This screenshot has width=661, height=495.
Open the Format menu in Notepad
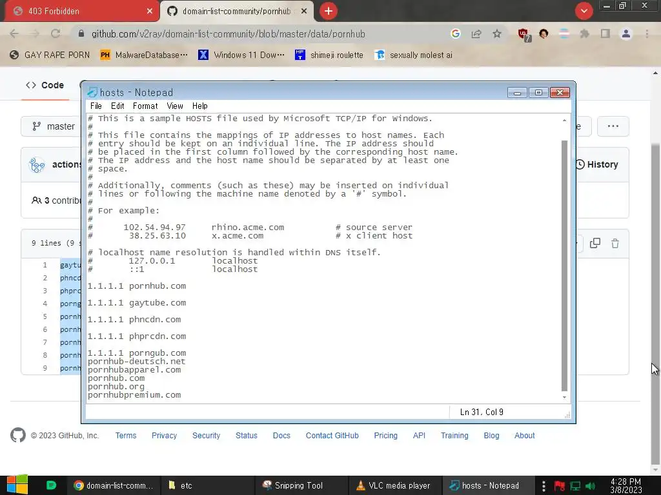[x=145, y=106]
